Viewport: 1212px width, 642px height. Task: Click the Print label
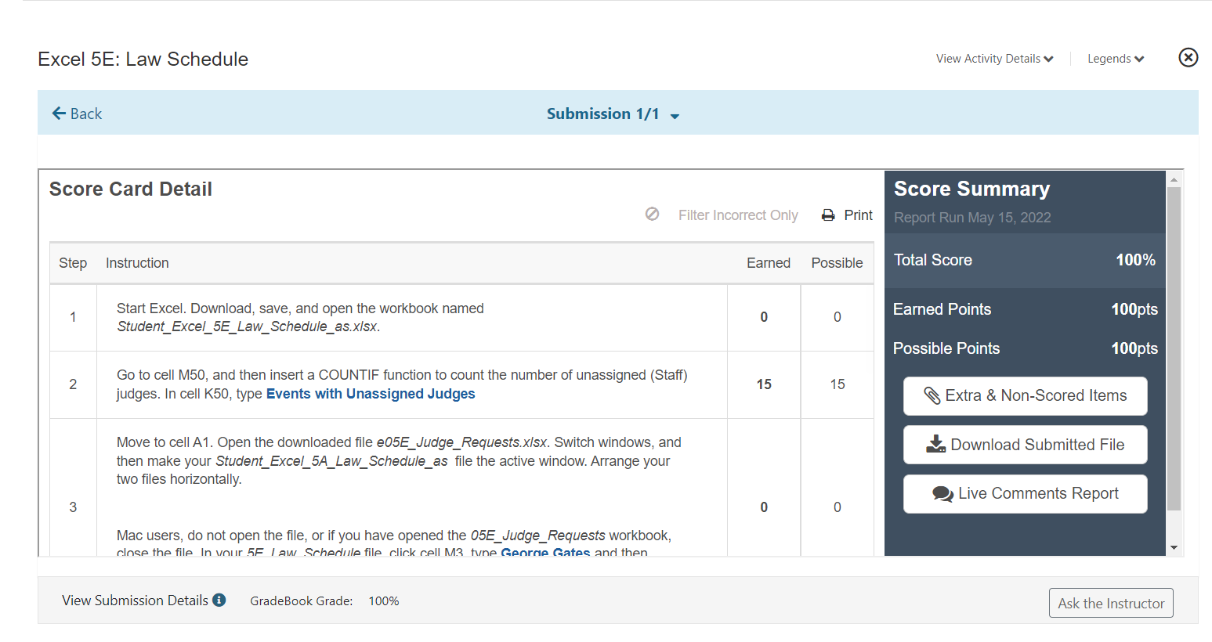tap(858, 215)
